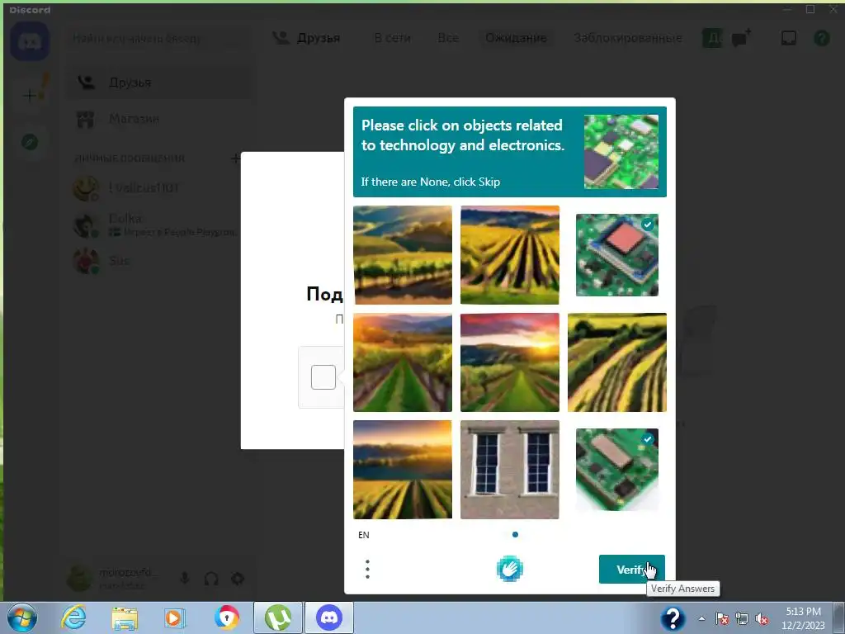Launch Internet Explorer from the taskbar
Image resolution: width=845 pixels, height=634 pixels.
(73, 617)
